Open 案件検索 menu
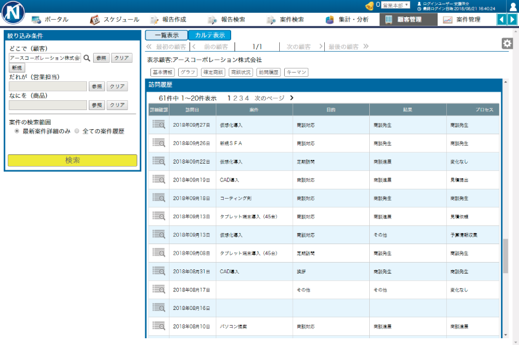519x345 pixels. tap(285, 20)
